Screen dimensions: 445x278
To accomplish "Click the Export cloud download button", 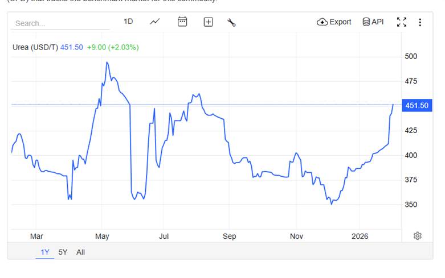I will [334, 22].
